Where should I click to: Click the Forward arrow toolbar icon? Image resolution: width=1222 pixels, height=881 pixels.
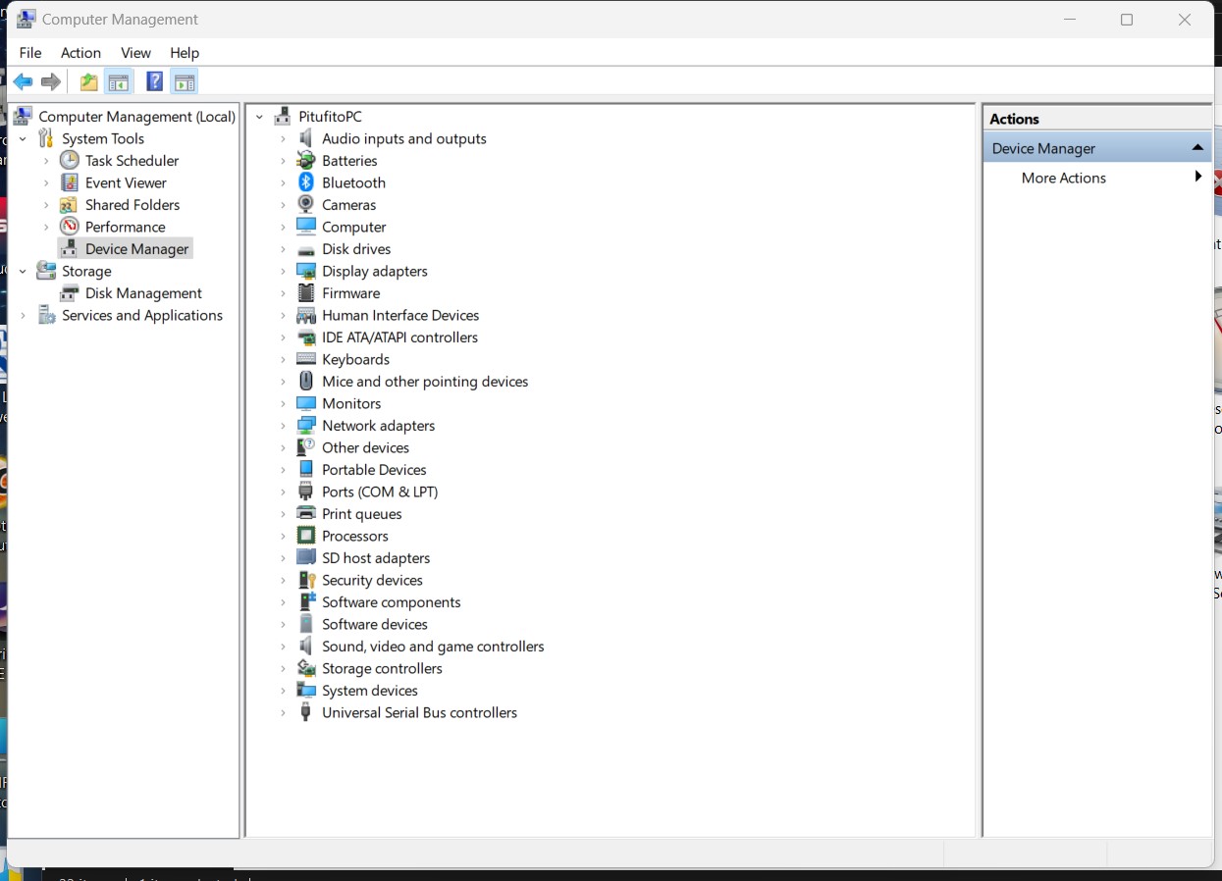51,82
